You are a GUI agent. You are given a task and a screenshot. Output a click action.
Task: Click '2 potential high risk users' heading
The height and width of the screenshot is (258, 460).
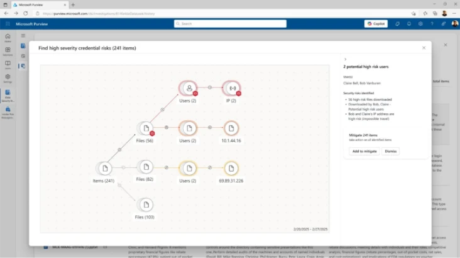(x=366, y=67)
